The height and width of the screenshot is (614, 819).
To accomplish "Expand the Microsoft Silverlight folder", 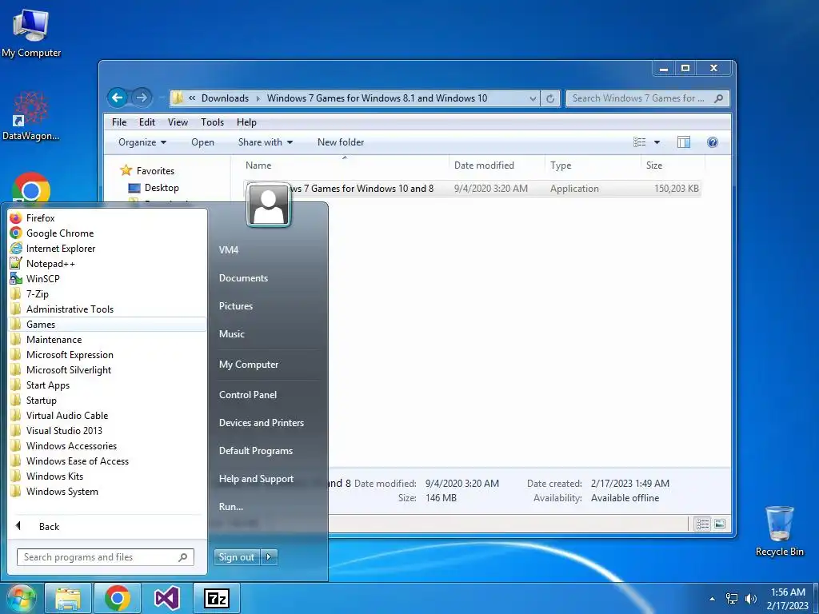I will coord(107,369).
